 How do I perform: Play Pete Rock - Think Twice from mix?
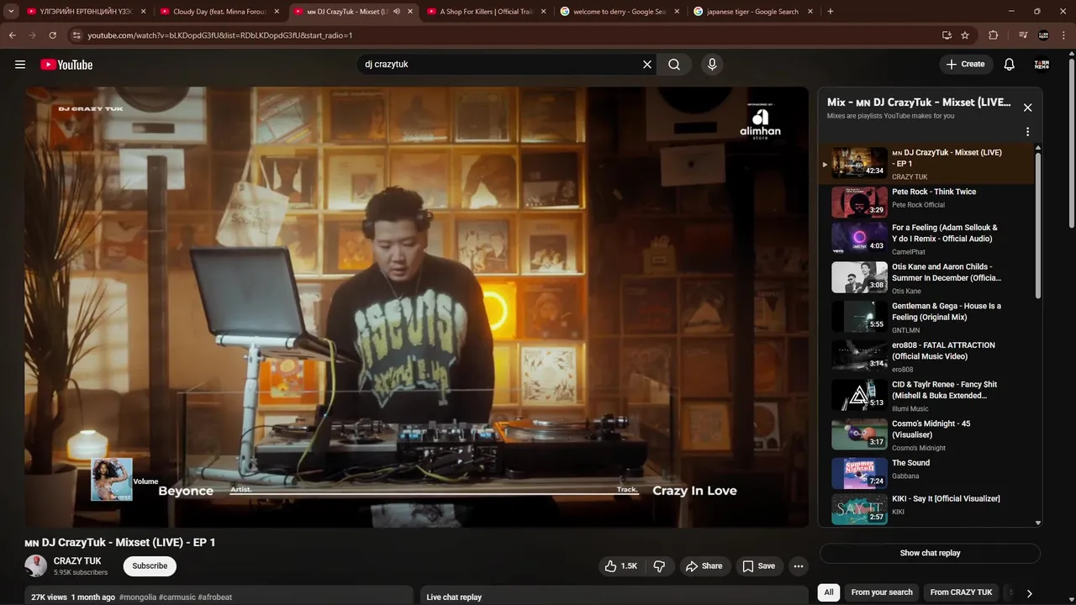pyautogui.click(x=926, y=203)
